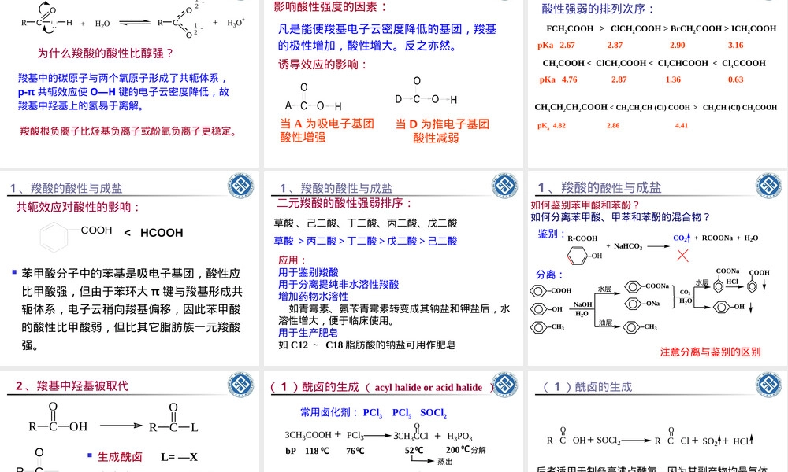Image resolution: width=788 pixels, height=472 pixels.
Task: Click the text 生成酰卤
Action: (x=120, y=457)
